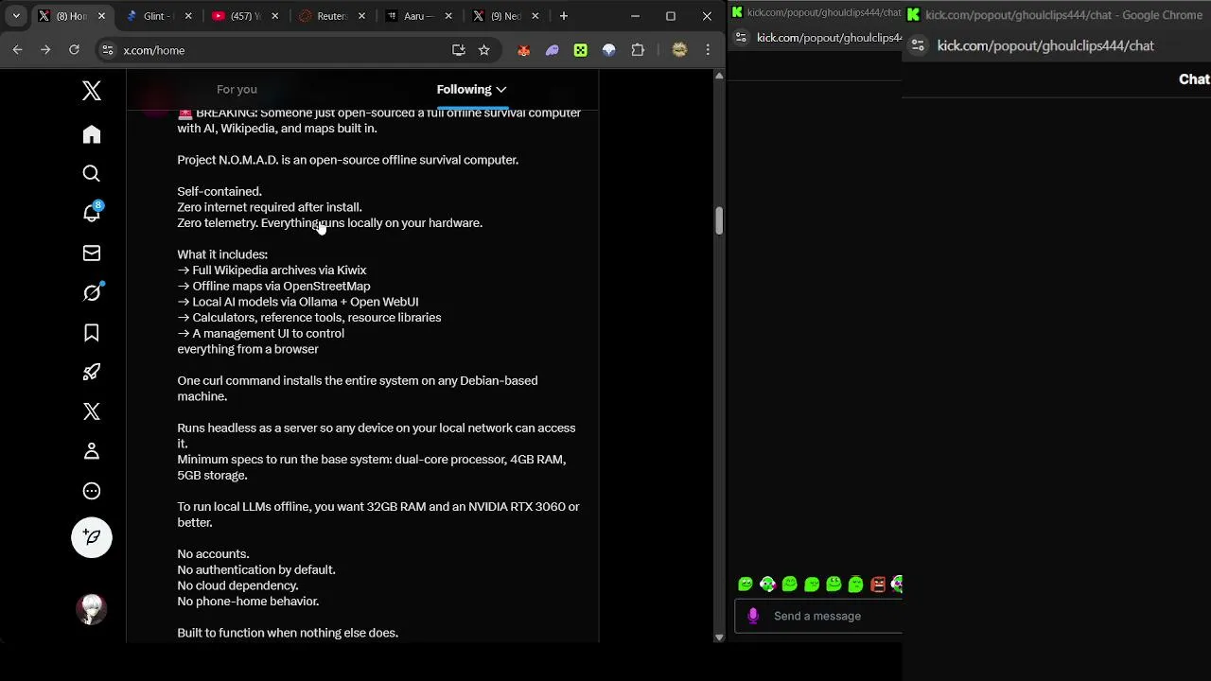View site info in the back Kick window
The height and width of the screenshot is (681, 1211).
[741, 38]
